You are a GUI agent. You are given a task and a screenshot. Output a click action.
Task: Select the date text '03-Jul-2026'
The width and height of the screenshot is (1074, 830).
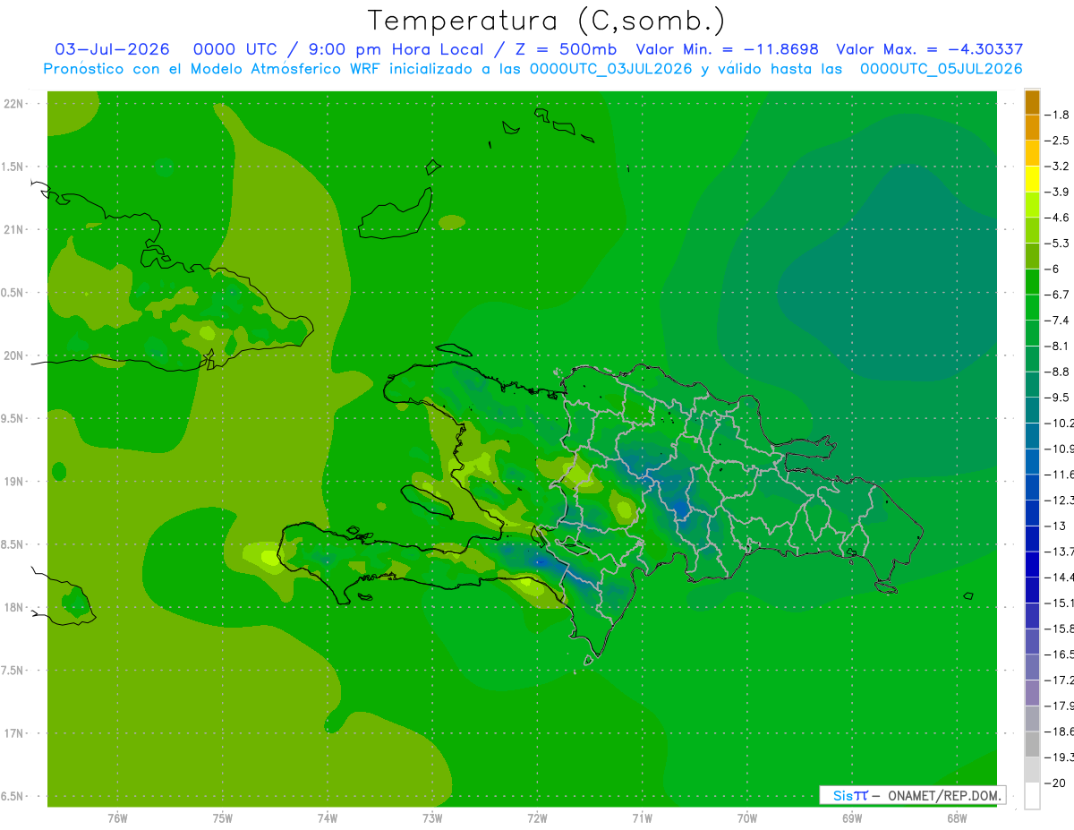pyautogui.click(x=113, y=49)
